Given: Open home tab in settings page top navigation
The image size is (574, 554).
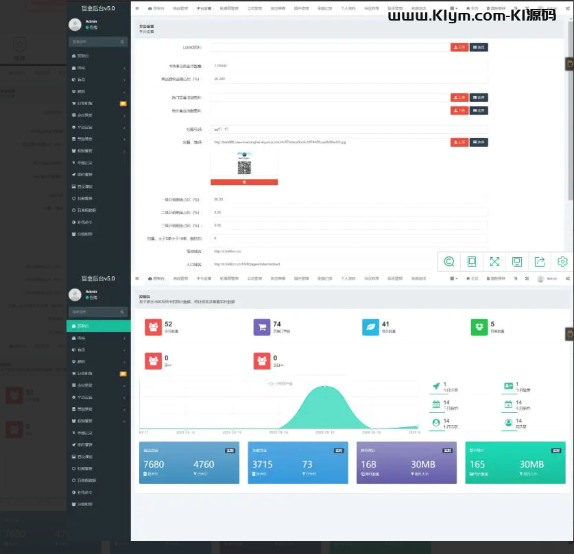Looking at the screenshot, I should [156, 8].
